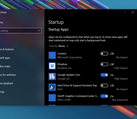Click the Google Update Core icon

tap(52, 76)
